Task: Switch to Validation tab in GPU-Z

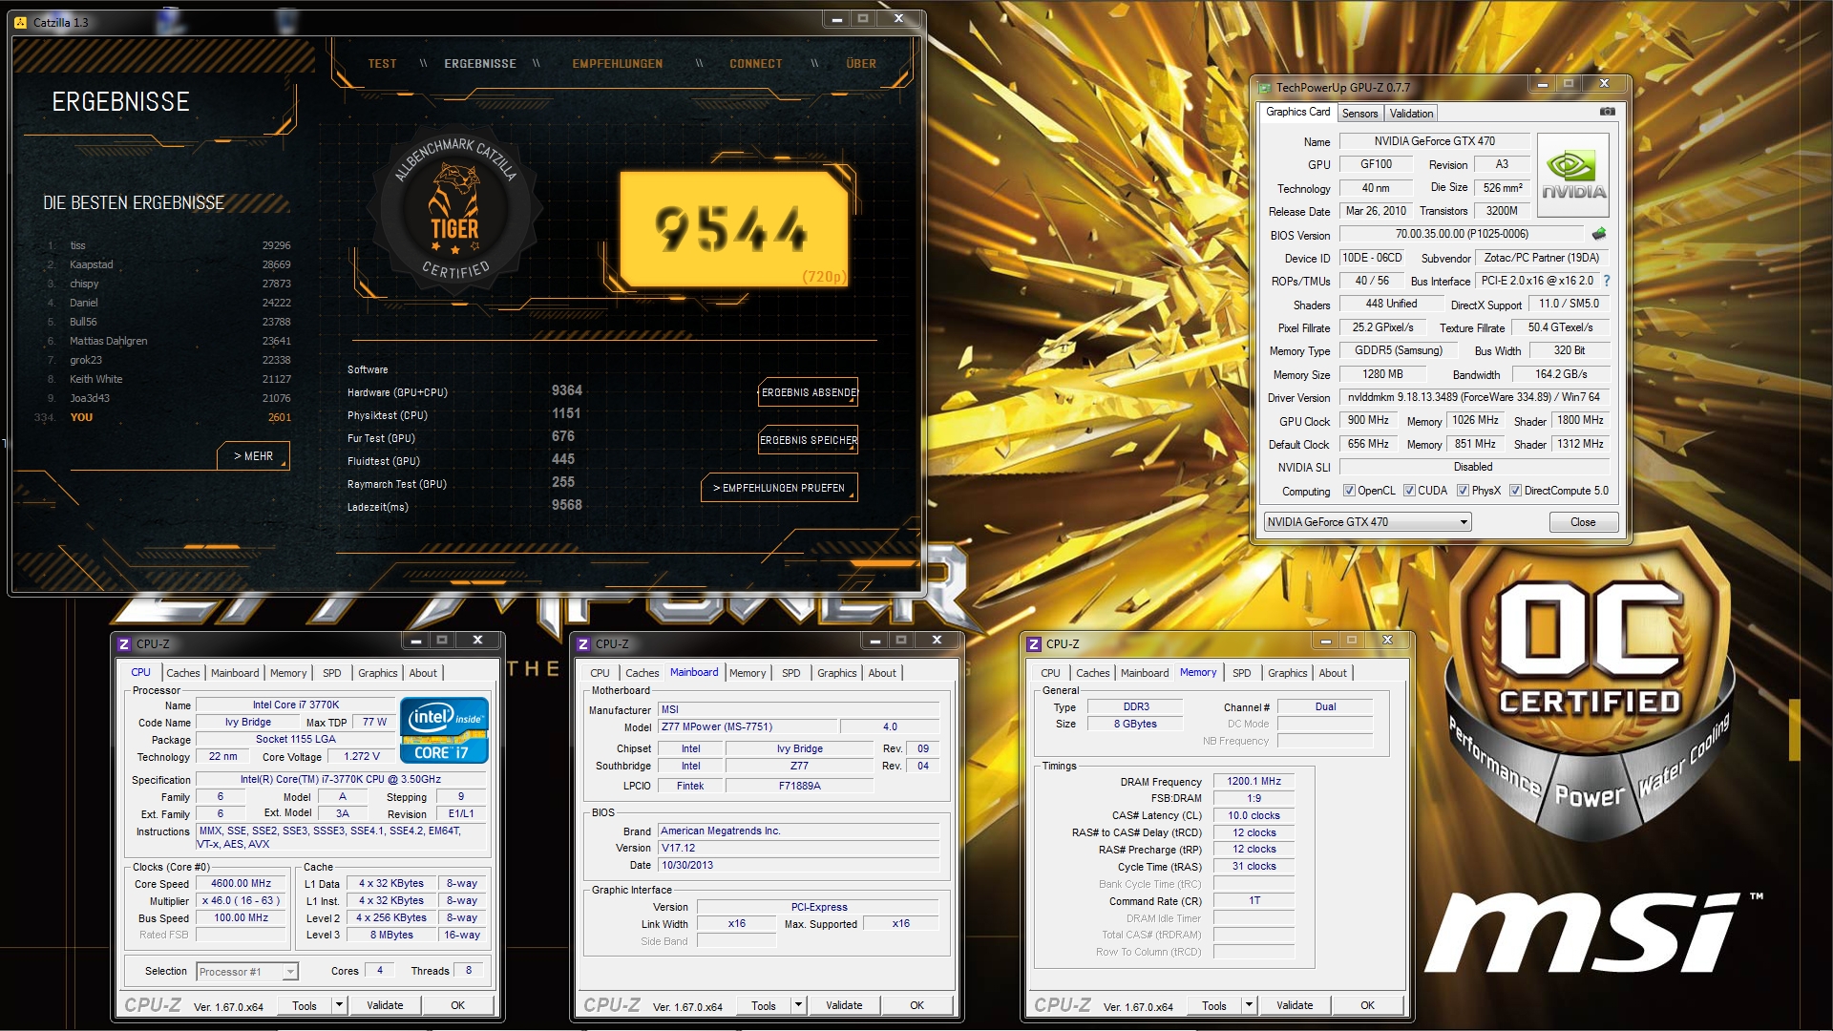Action: click(x=1411, y=114)
